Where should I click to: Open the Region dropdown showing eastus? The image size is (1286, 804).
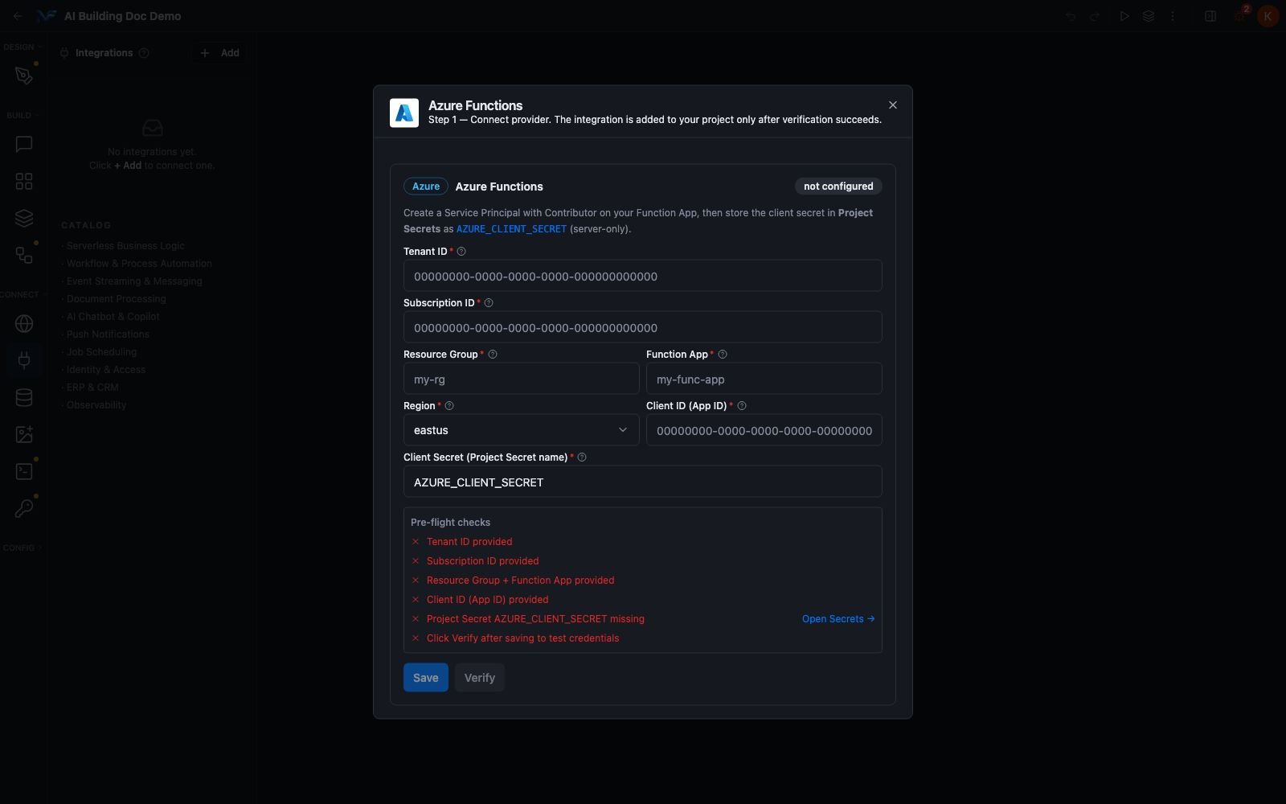(x=521, y=430)
